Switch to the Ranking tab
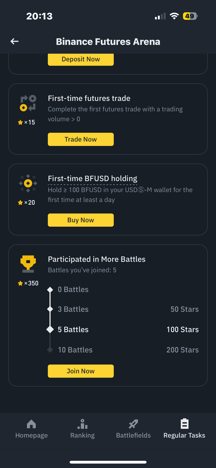 82,429
